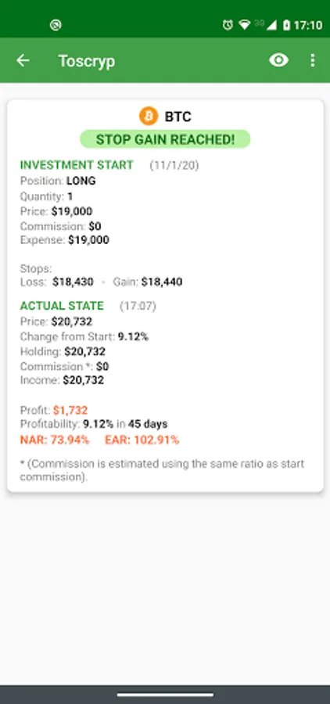Toggle the eye visibility icon
The image size is (330, 704).
click(279, 60)
